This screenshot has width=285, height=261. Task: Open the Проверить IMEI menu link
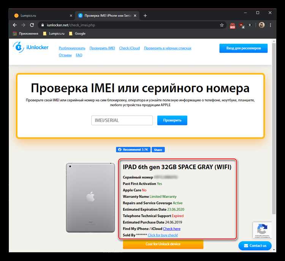(x=102, y=48)
